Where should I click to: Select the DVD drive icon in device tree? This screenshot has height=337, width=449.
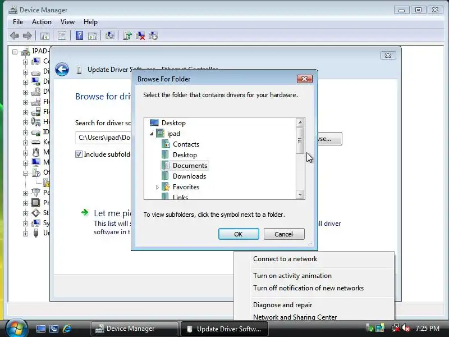36,92
